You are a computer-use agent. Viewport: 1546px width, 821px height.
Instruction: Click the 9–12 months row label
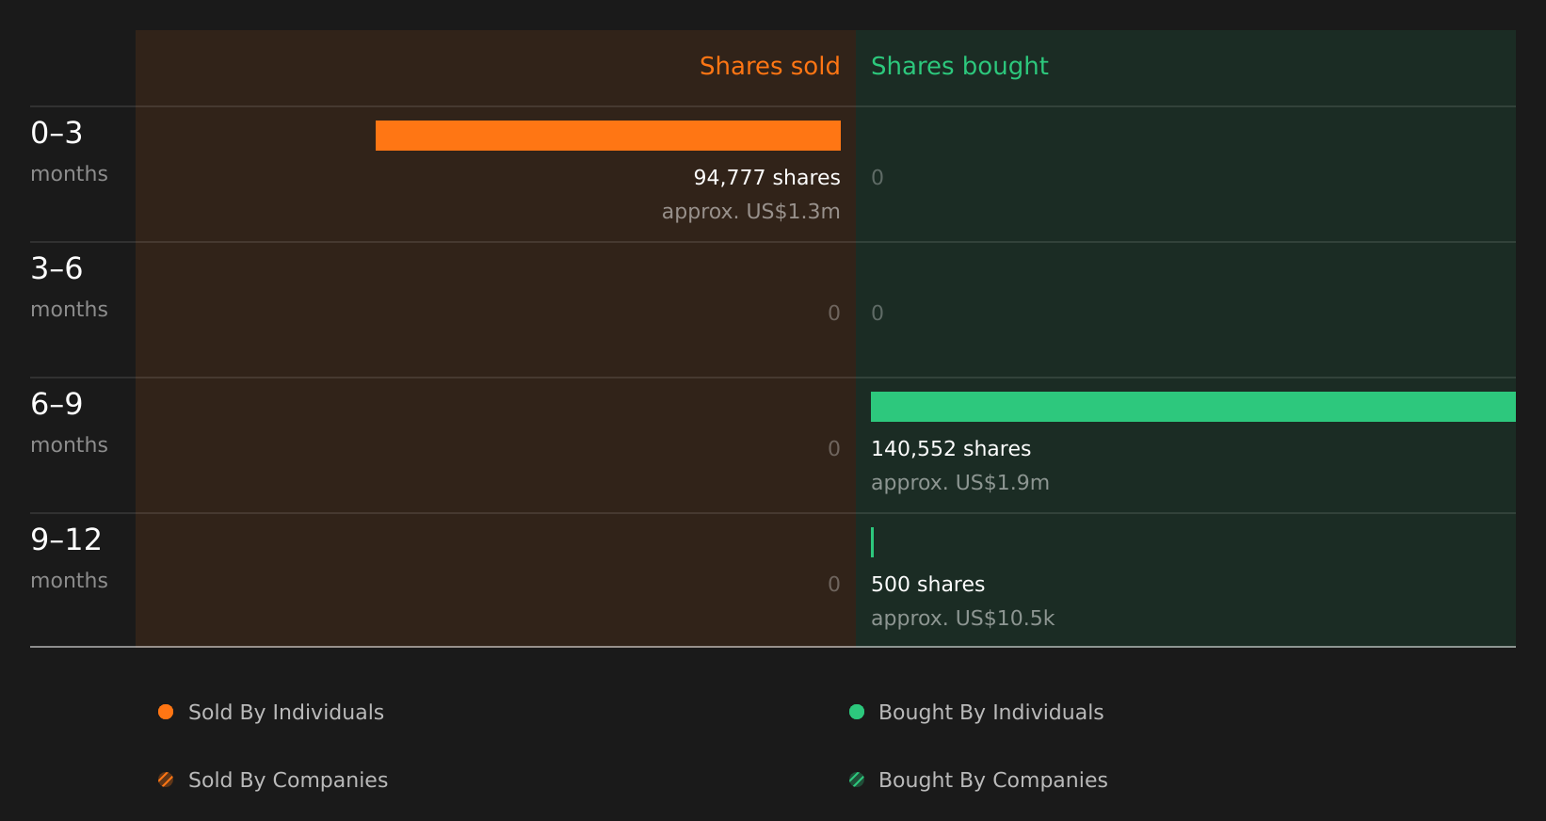point(70,558)
